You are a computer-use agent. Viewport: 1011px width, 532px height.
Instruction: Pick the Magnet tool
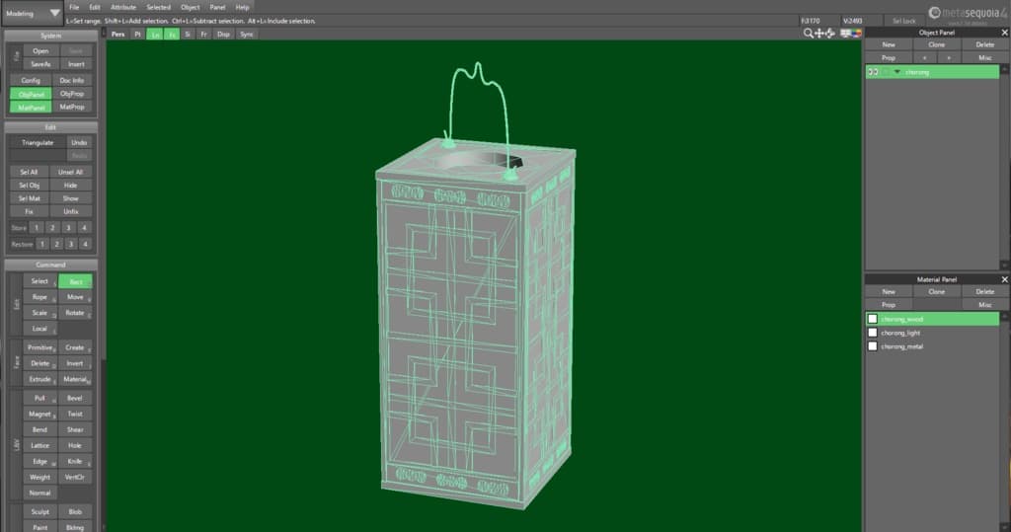click(39, 414)
